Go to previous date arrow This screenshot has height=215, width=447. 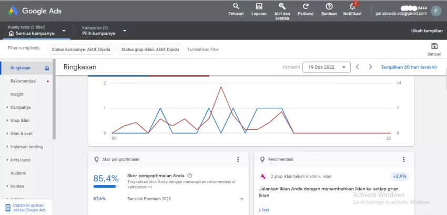point(357,67)
